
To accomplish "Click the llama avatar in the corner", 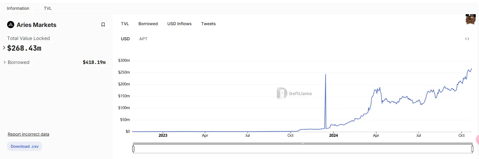I will click(470, 19).
